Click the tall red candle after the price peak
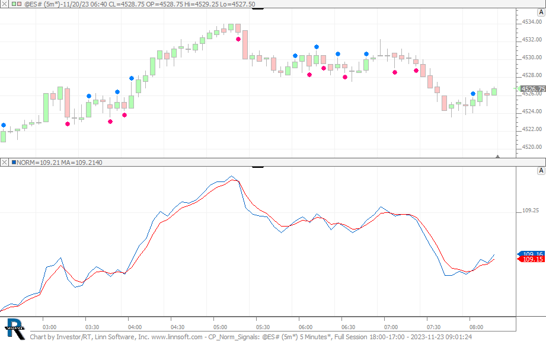The width and height of the screenshot is (546, 341). pos(245,44)
